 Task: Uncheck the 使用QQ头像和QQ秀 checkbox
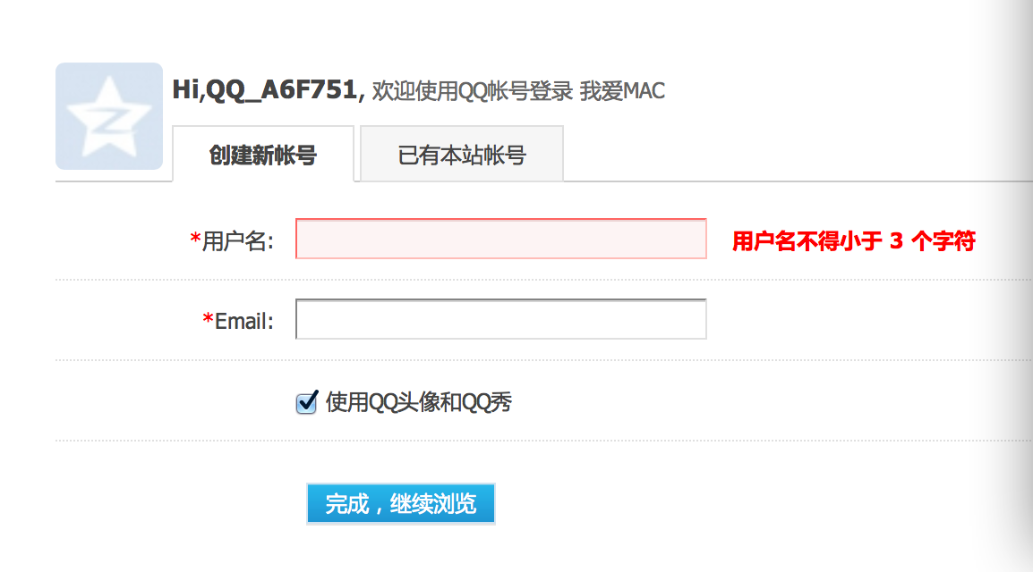pyautogui.click(x=306, y=403)
